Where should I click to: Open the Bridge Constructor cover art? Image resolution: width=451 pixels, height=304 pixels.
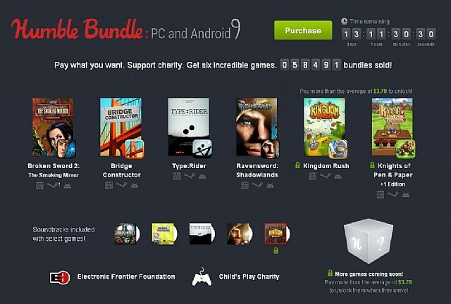point(122,128)
